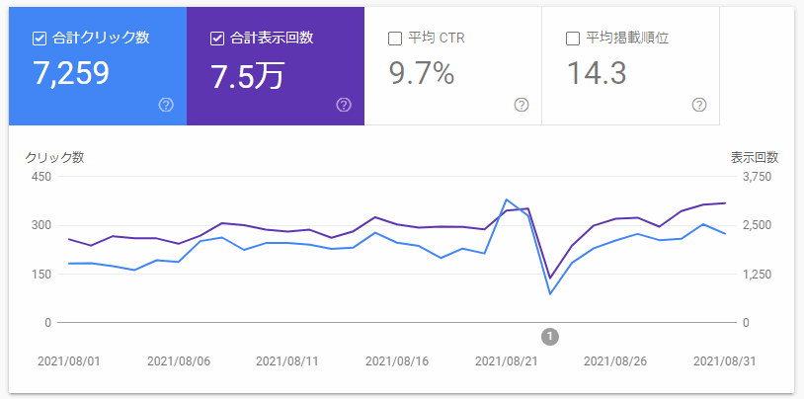804x399 pixels.
Task: Uncheck the 合計クリック数 checkbox
Action: point(40,39)
